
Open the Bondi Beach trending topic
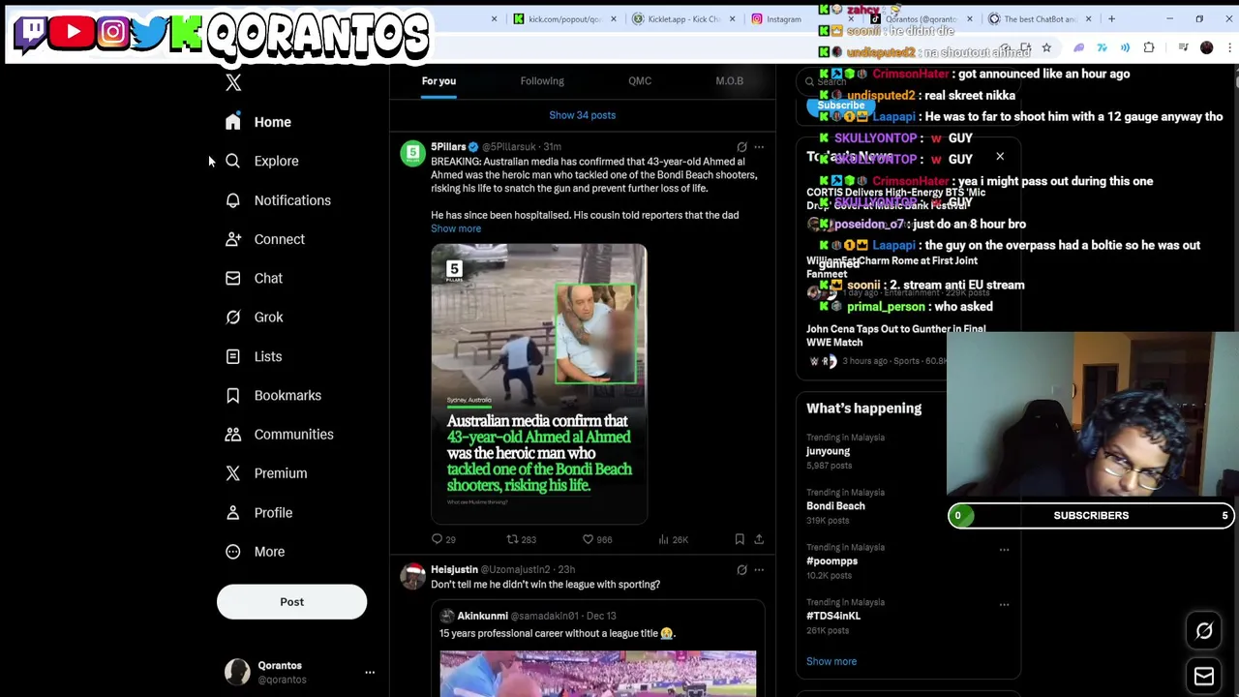835,506
